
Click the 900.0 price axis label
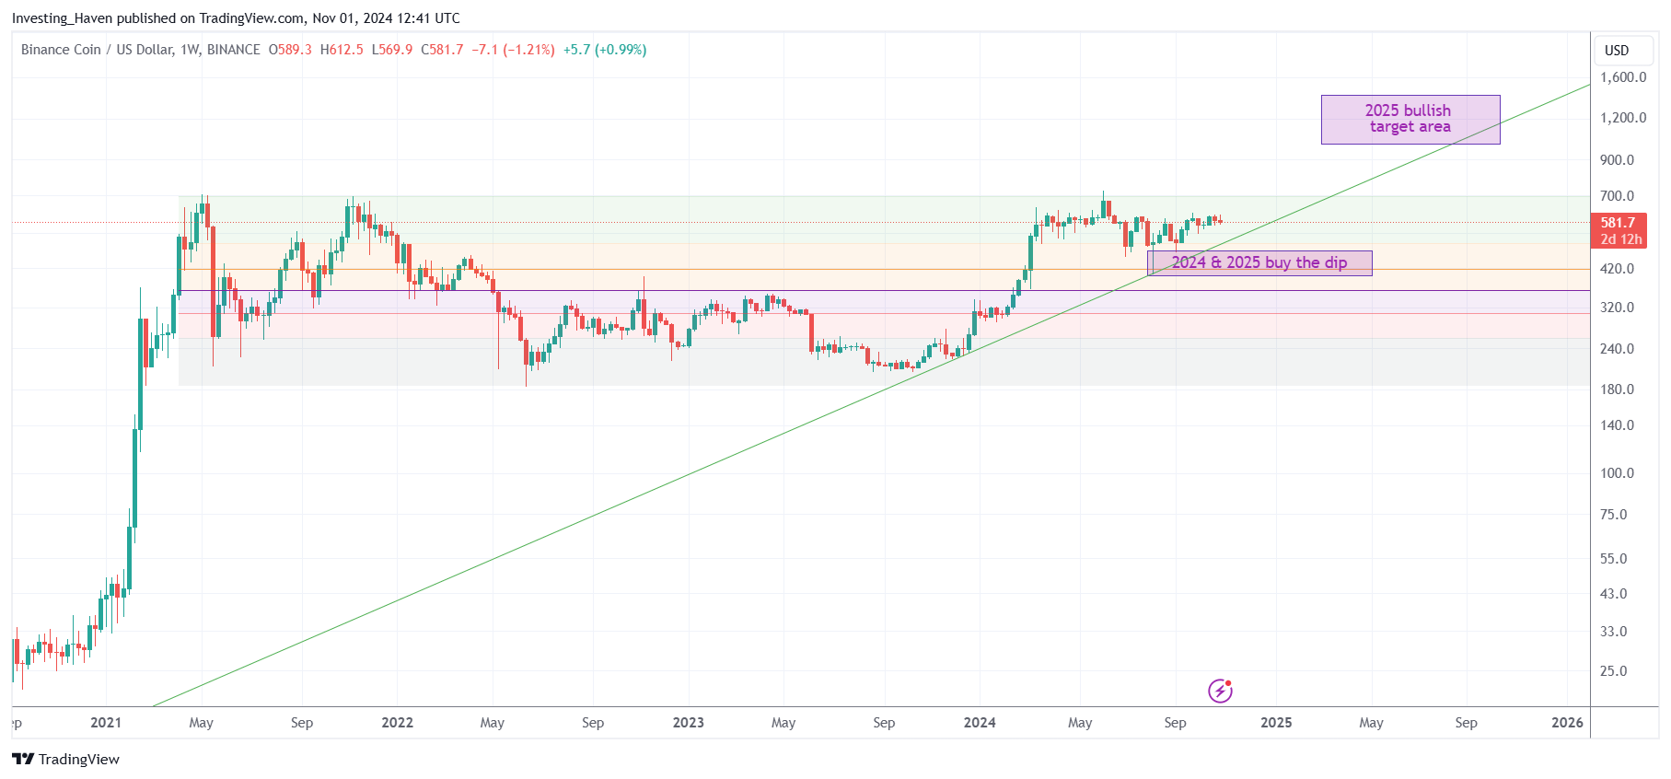1618,160
